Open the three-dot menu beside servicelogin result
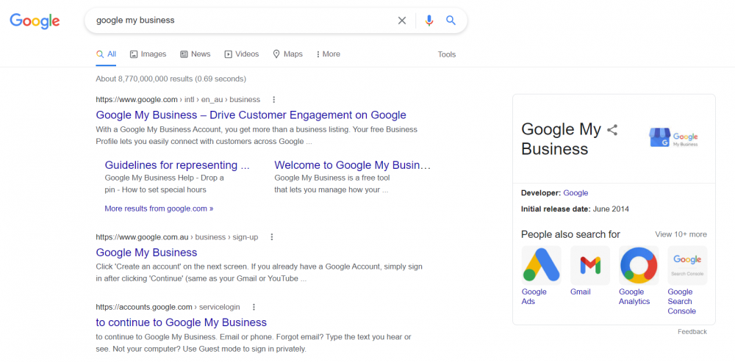The height and width of the screenshot is (362, 735). click(254, 307)
